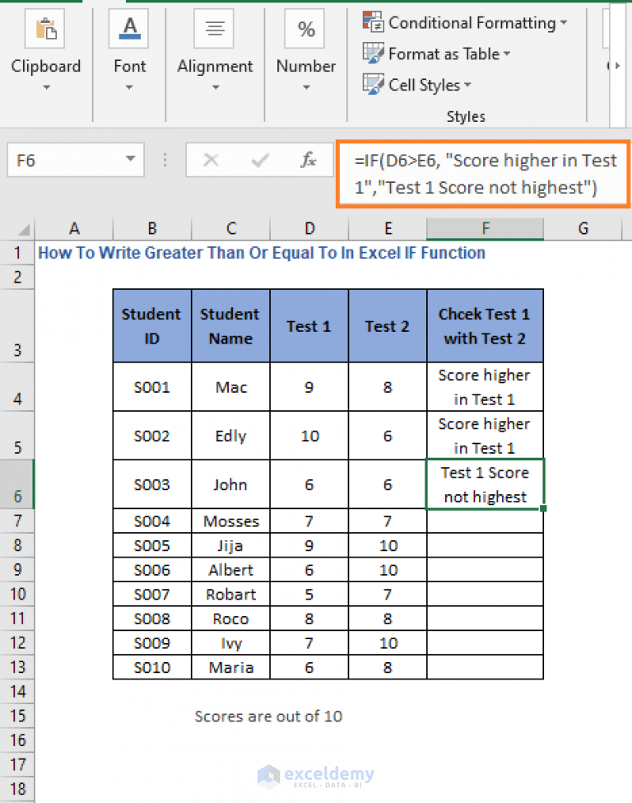The width and height of the screenshot is (632, 803).
Task: Click the 'Chcek Test 1 with Test 2' header
Action: (x=486, y=325)
